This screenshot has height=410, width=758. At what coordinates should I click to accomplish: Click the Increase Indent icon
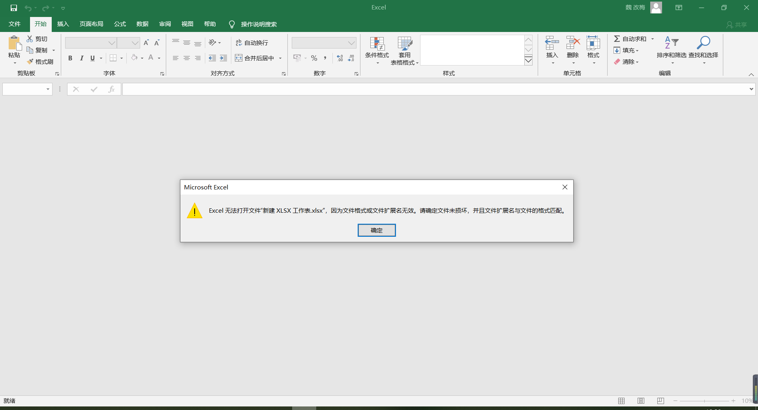223,58
